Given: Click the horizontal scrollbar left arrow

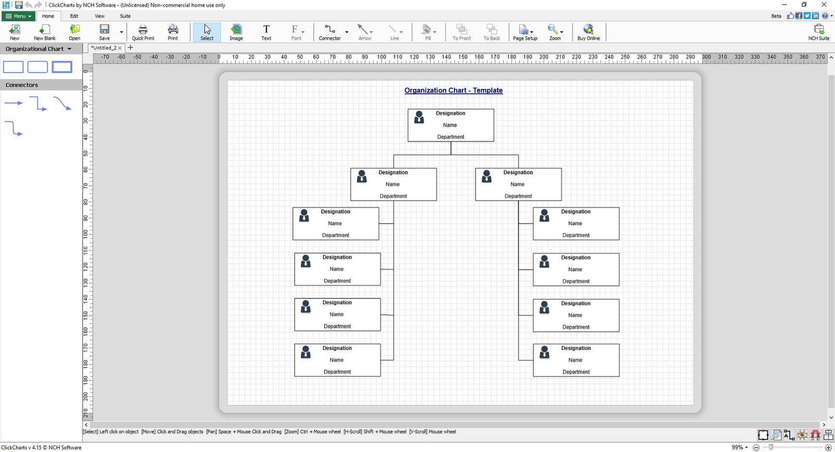Looking at the screenshot, I should coord(86,424).
